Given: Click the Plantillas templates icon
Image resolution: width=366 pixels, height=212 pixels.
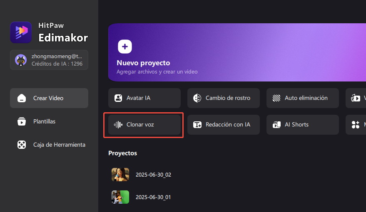Looking at the screenshot, I should point(22,121).
